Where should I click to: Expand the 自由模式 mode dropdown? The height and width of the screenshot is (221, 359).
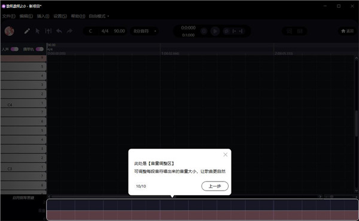99,16
